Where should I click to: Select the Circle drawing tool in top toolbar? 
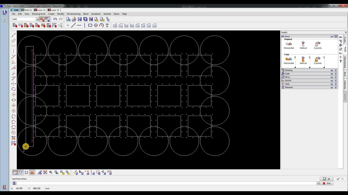(x=96, y=25)
